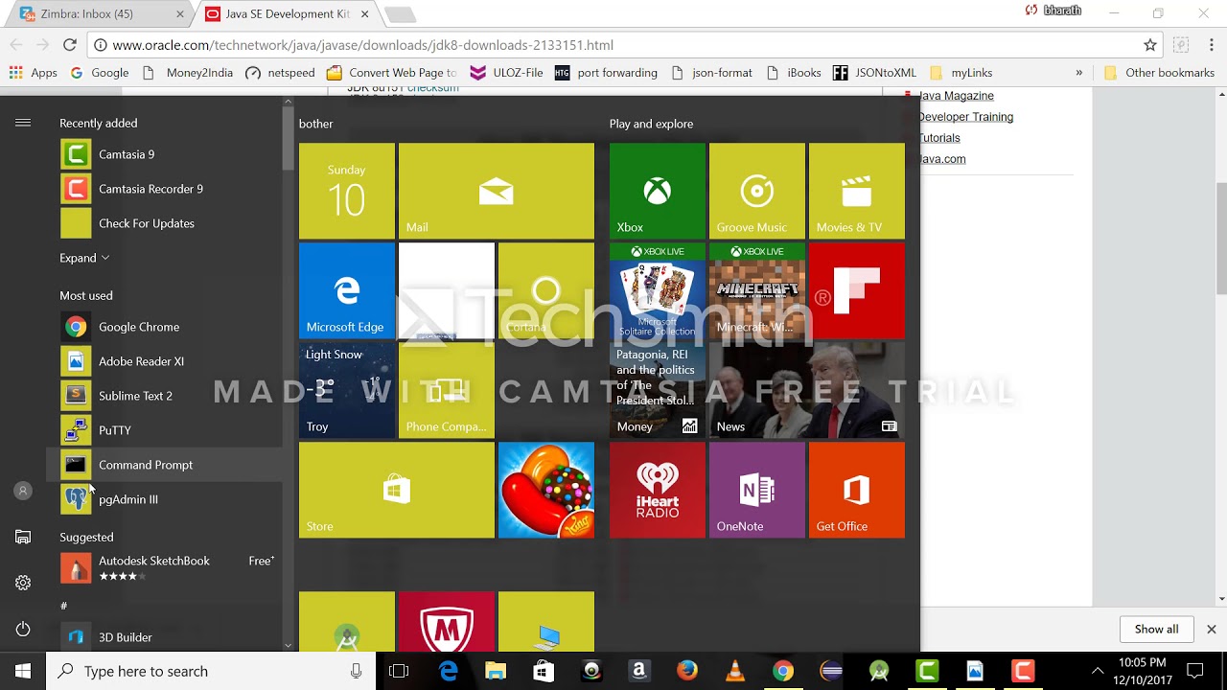
Task: Open the Store tile in Start menu
Action: (397, 490)
